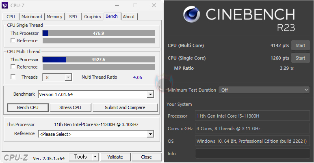Click the MP Ratio 3.29 x value

point(286,68)
